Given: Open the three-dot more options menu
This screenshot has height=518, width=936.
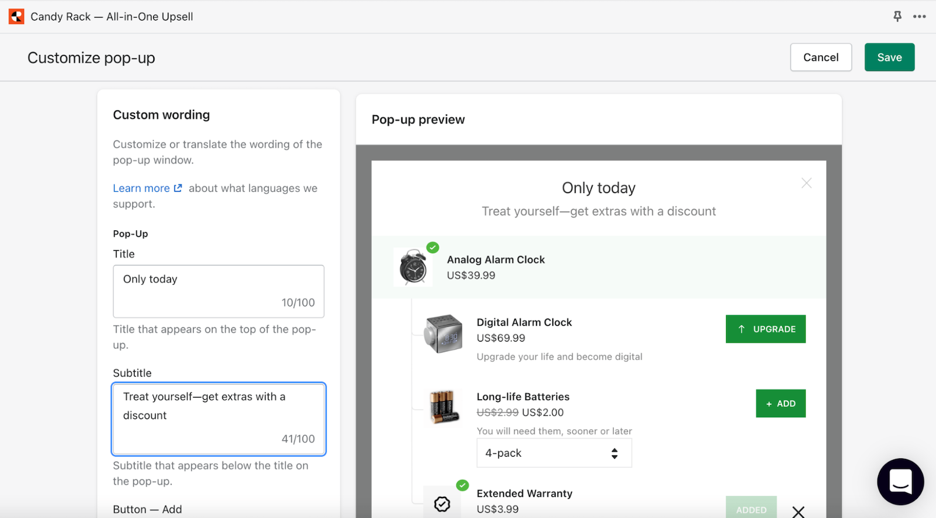Looking at the screenshot, I should (x=920, y=16).
